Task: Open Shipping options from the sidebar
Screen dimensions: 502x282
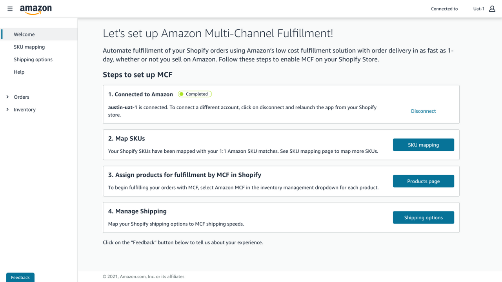Action: (33, 59)
